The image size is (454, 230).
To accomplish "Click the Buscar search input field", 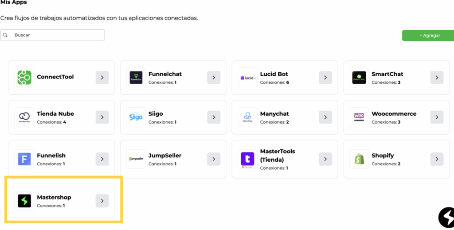I will [58, 35].
